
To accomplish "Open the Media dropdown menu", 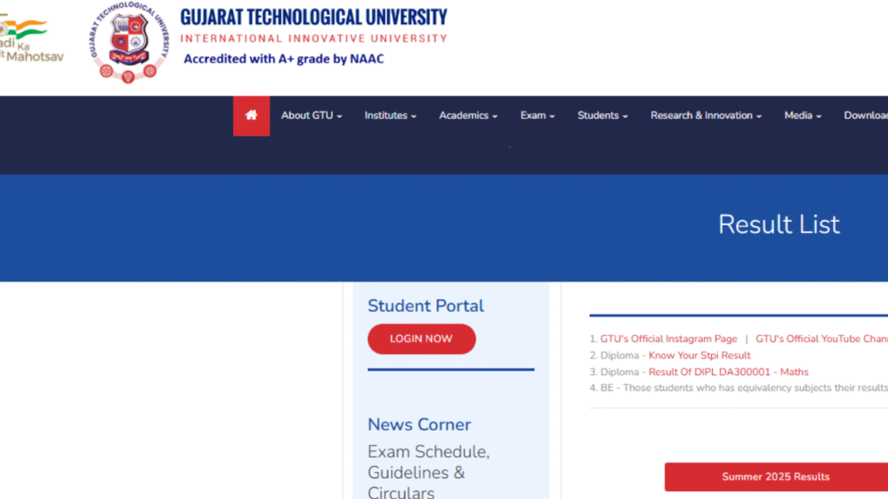I will [x=802, y=116].
